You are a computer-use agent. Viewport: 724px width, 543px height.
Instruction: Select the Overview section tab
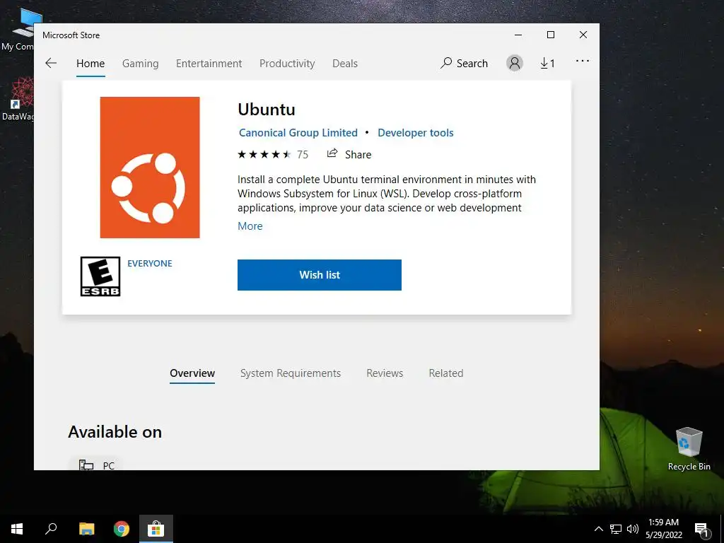pos(192,373)
